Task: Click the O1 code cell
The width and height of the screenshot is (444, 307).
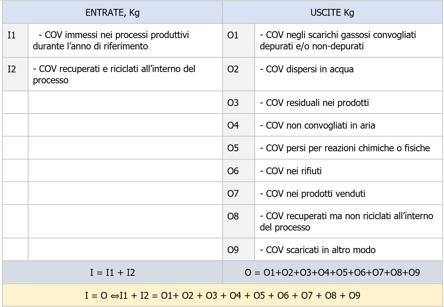Action: (x=238, y=40)
